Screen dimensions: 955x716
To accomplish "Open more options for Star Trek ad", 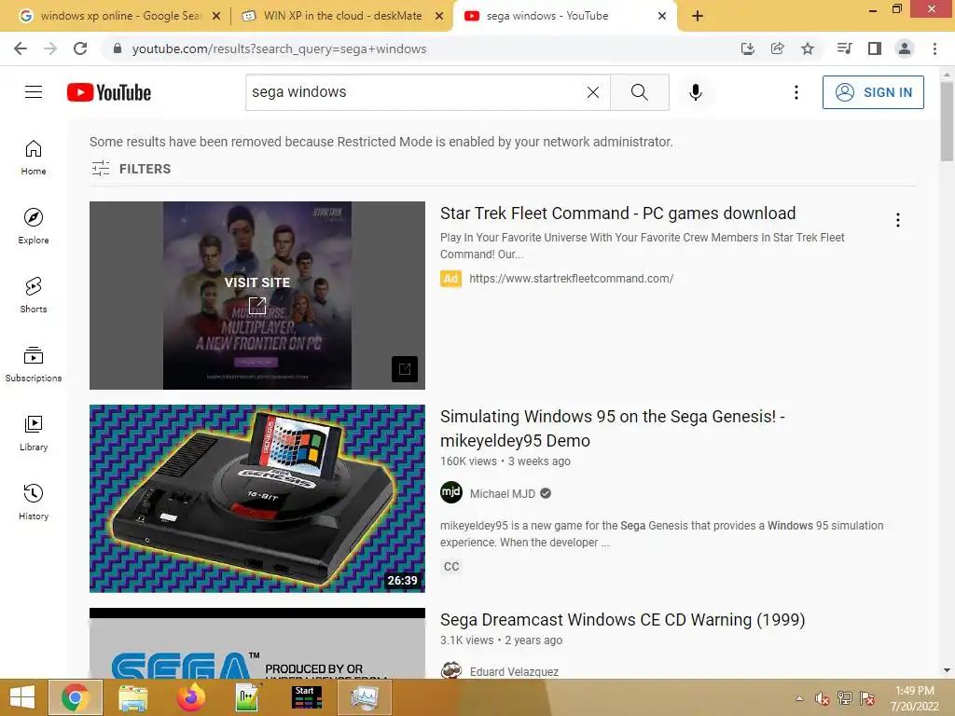I will click(898, 220).
